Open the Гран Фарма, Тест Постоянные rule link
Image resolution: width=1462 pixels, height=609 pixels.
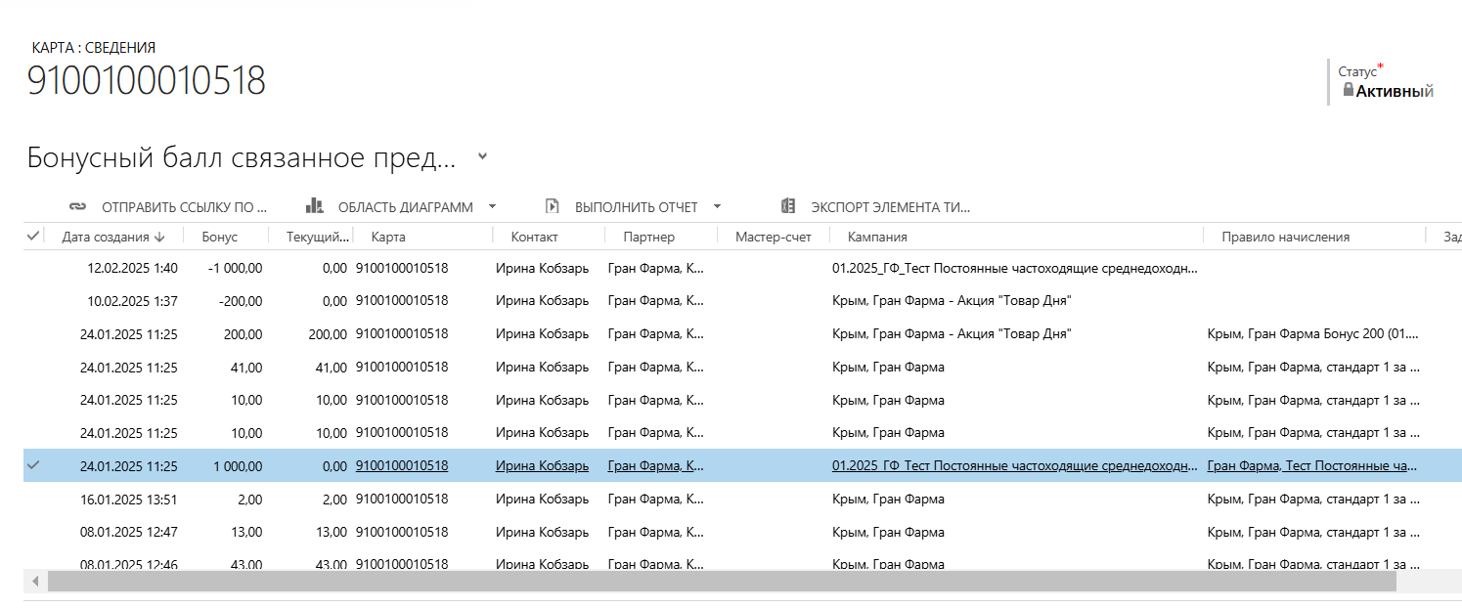[1310, 465]
